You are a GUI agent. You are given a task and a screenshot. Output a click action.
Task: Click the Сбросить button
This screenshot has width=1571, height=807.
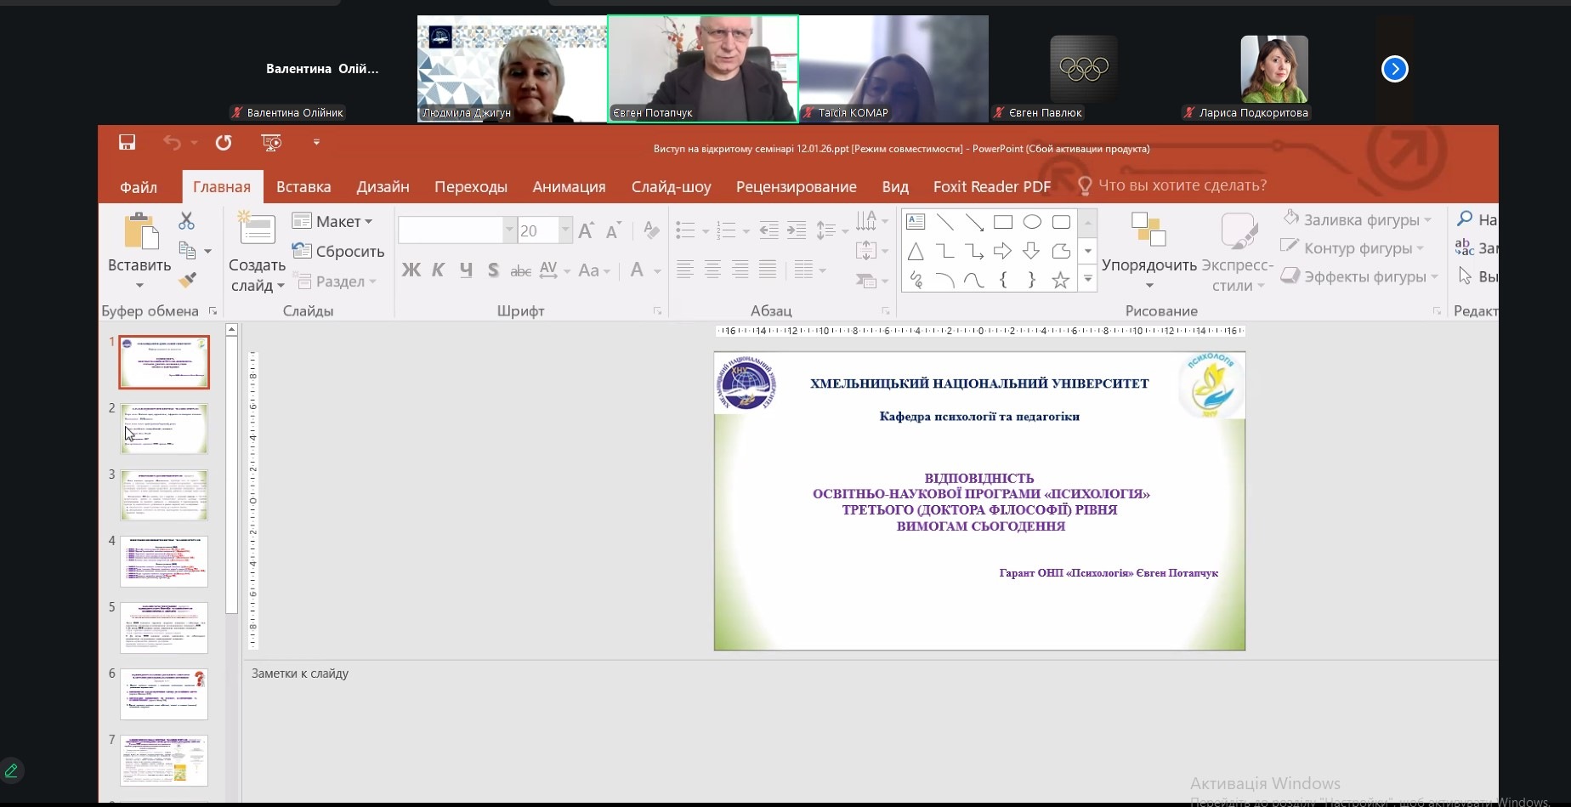point(338,251)
